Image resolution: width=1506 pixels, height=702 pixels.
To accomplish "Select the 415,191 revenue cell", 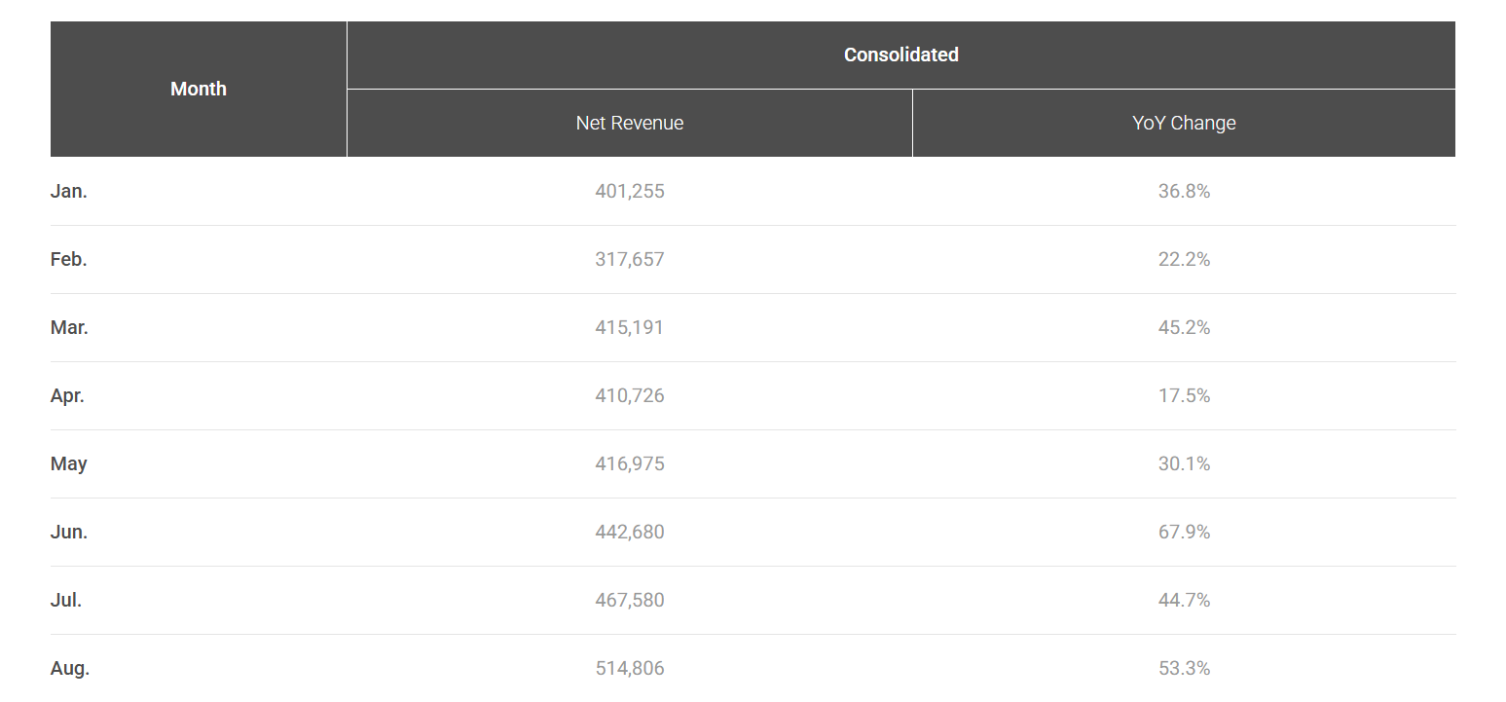I will (x=630, y=328).
